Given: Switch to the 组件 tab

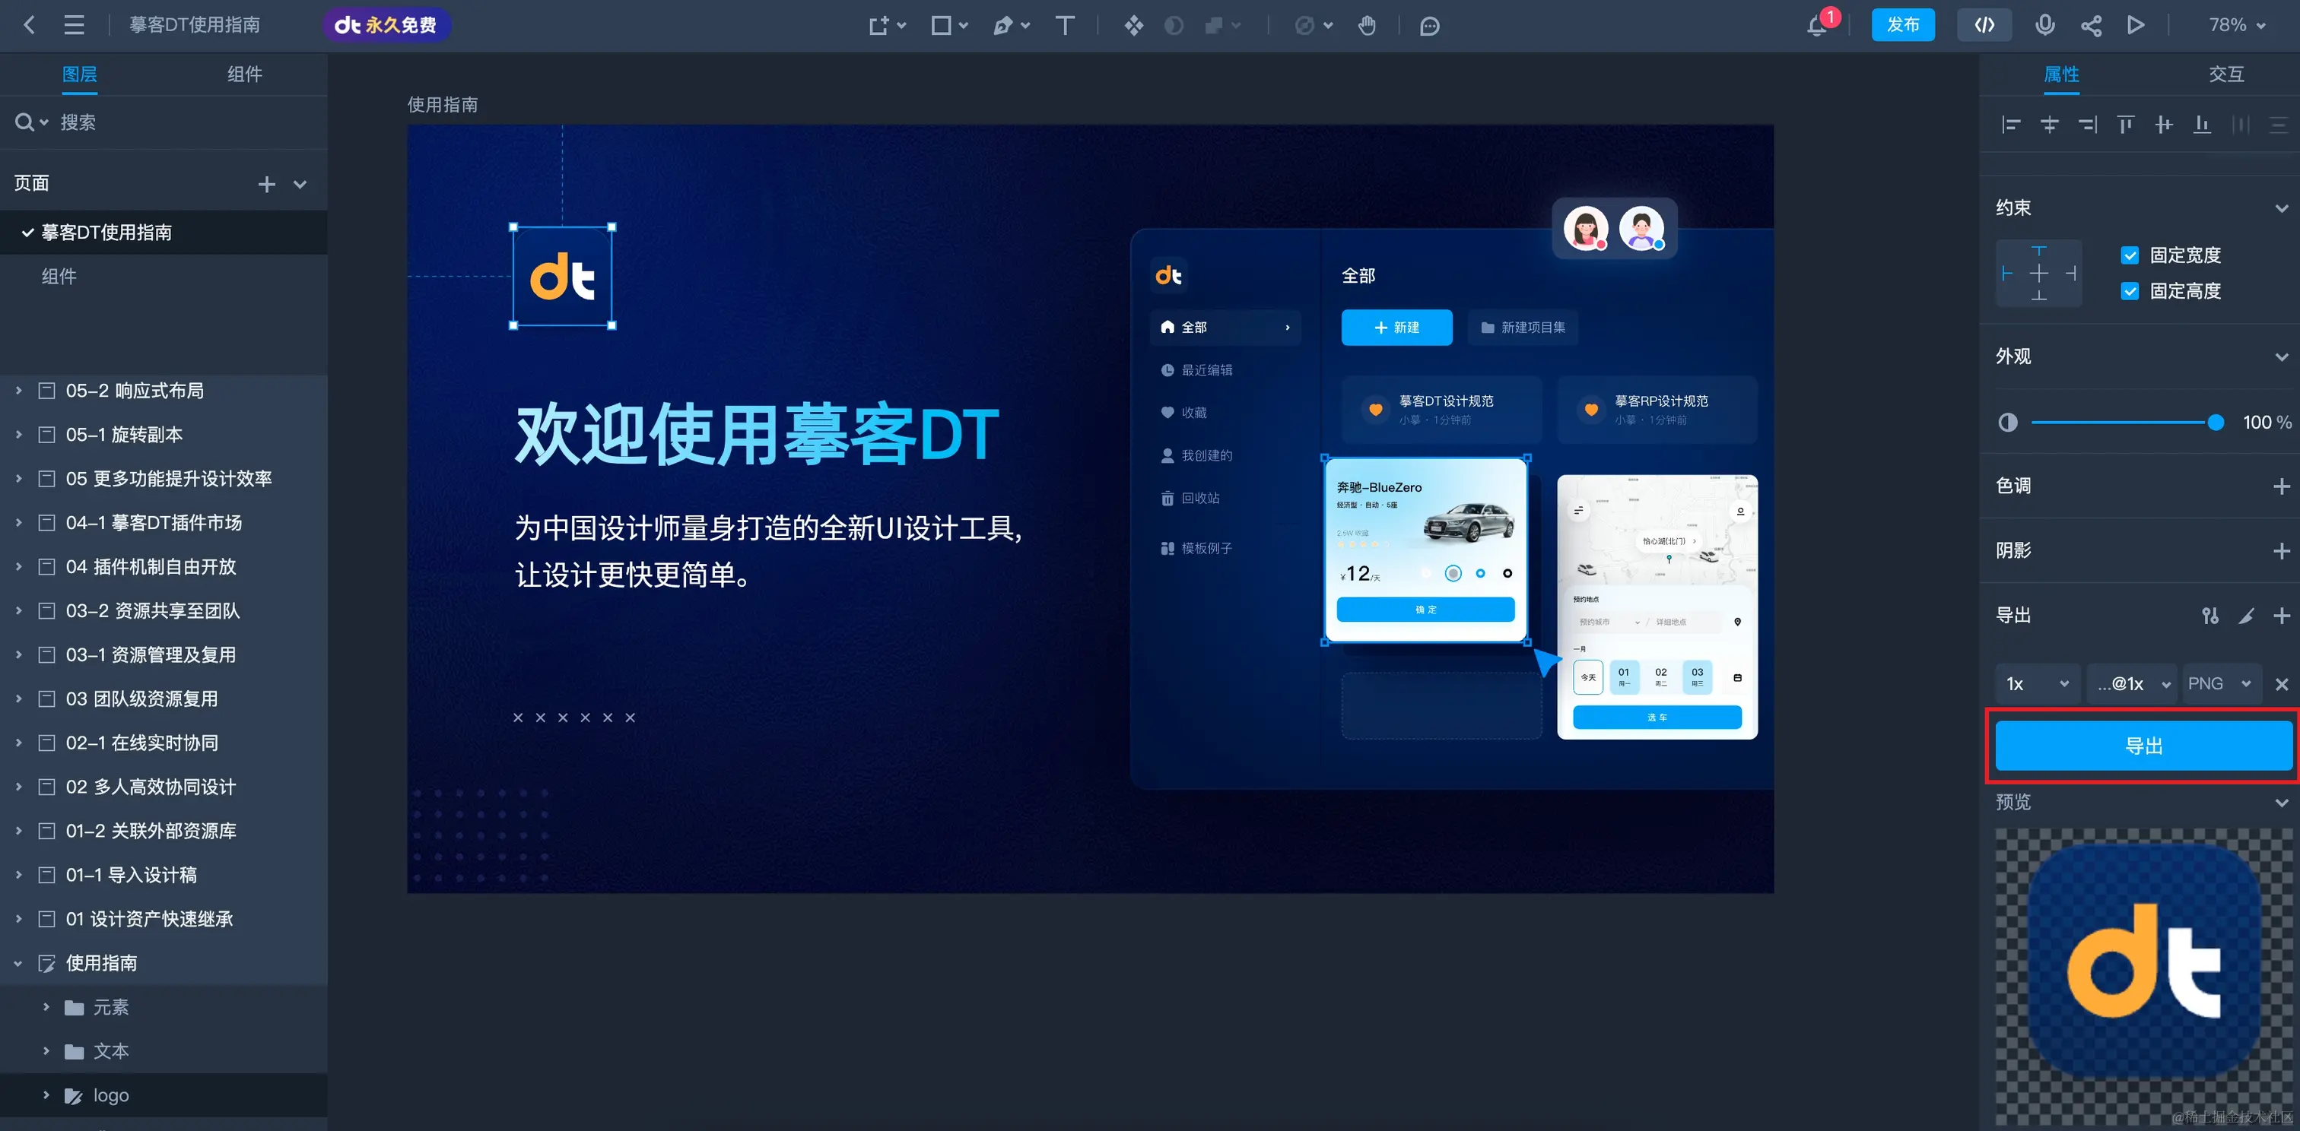Looking at the screenshot, I should point(243,74).
